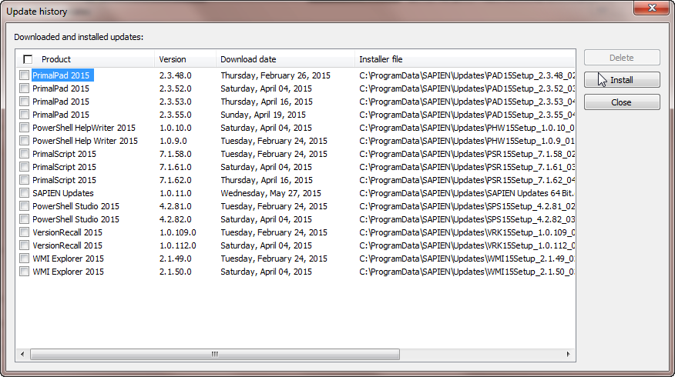675x377 pixels.
Task: Click version cell 2.1.50.0
Action: pos(175,272)
